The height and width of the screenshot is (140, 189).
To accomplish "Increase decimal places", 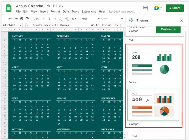I will (67, 19).
